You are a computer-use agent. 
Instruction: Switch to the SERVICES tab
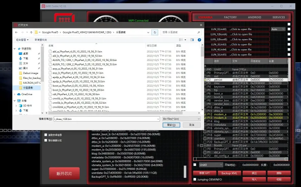pyautogui.click(x=279, y=17)
